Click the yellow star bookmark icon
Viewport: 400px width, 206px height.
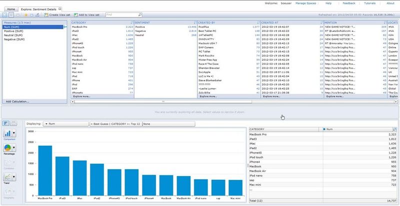(x=26, y=15)
